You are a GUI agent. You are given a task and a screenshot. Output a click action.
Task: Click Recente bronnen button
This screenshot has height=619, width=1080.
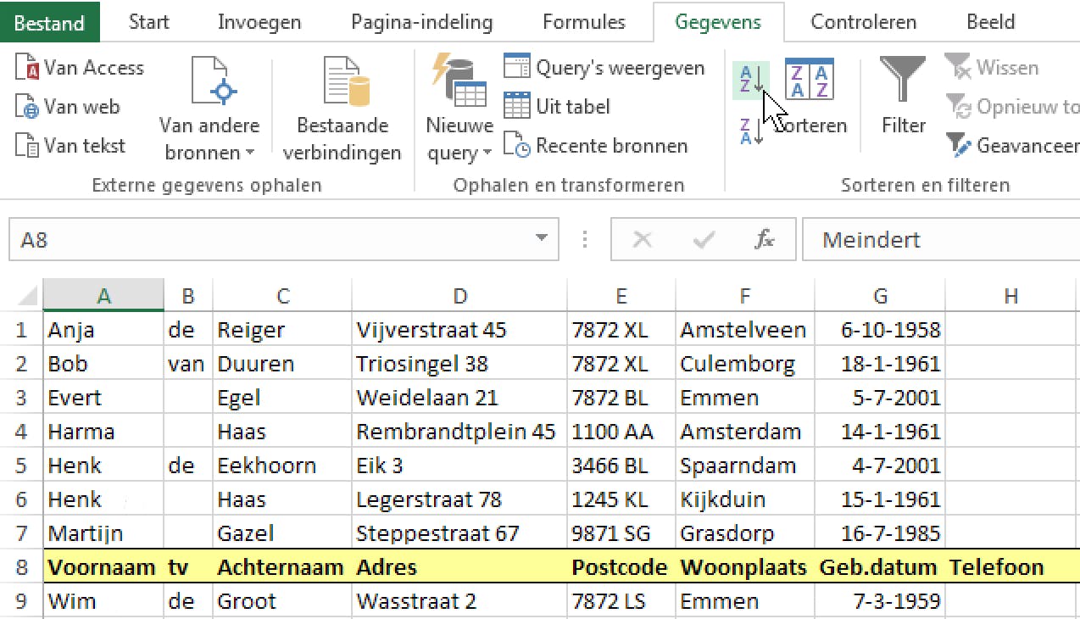(595, 146)
